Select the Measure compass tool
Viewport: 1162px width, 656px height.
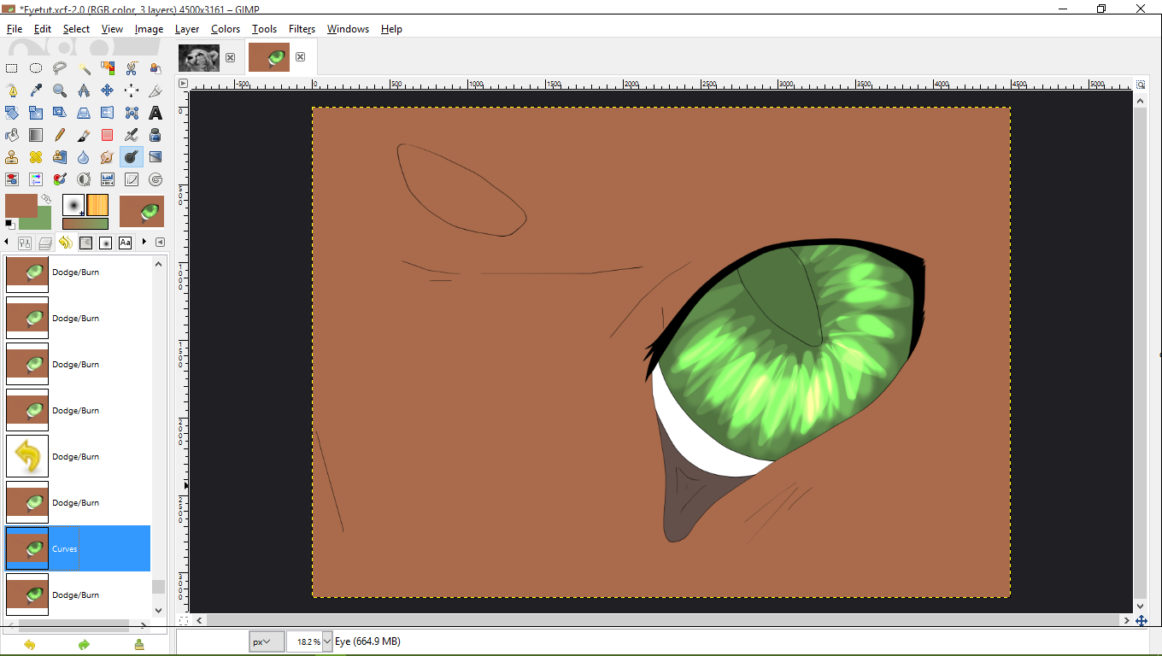coord(84,91)
